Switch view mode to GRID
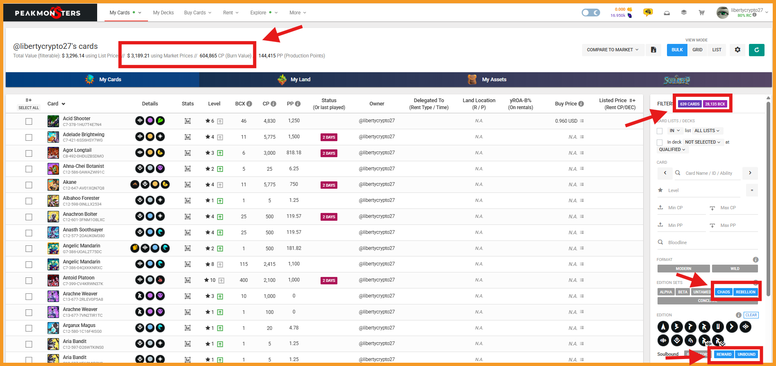This screenshot has width=776, height=366. [697, 50]
